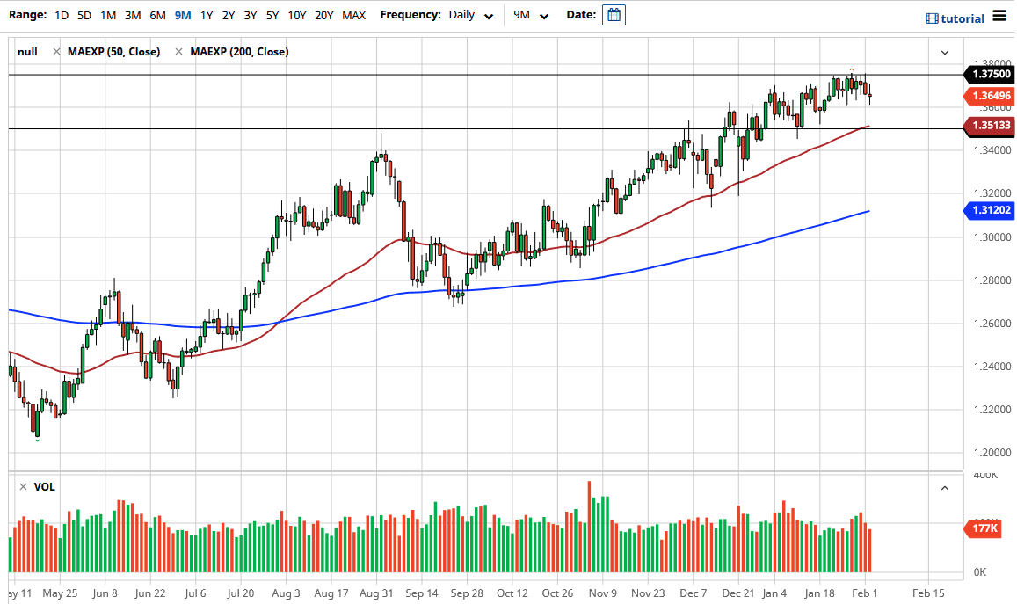Open the date picker calendar icon

(x=614, y=15)
